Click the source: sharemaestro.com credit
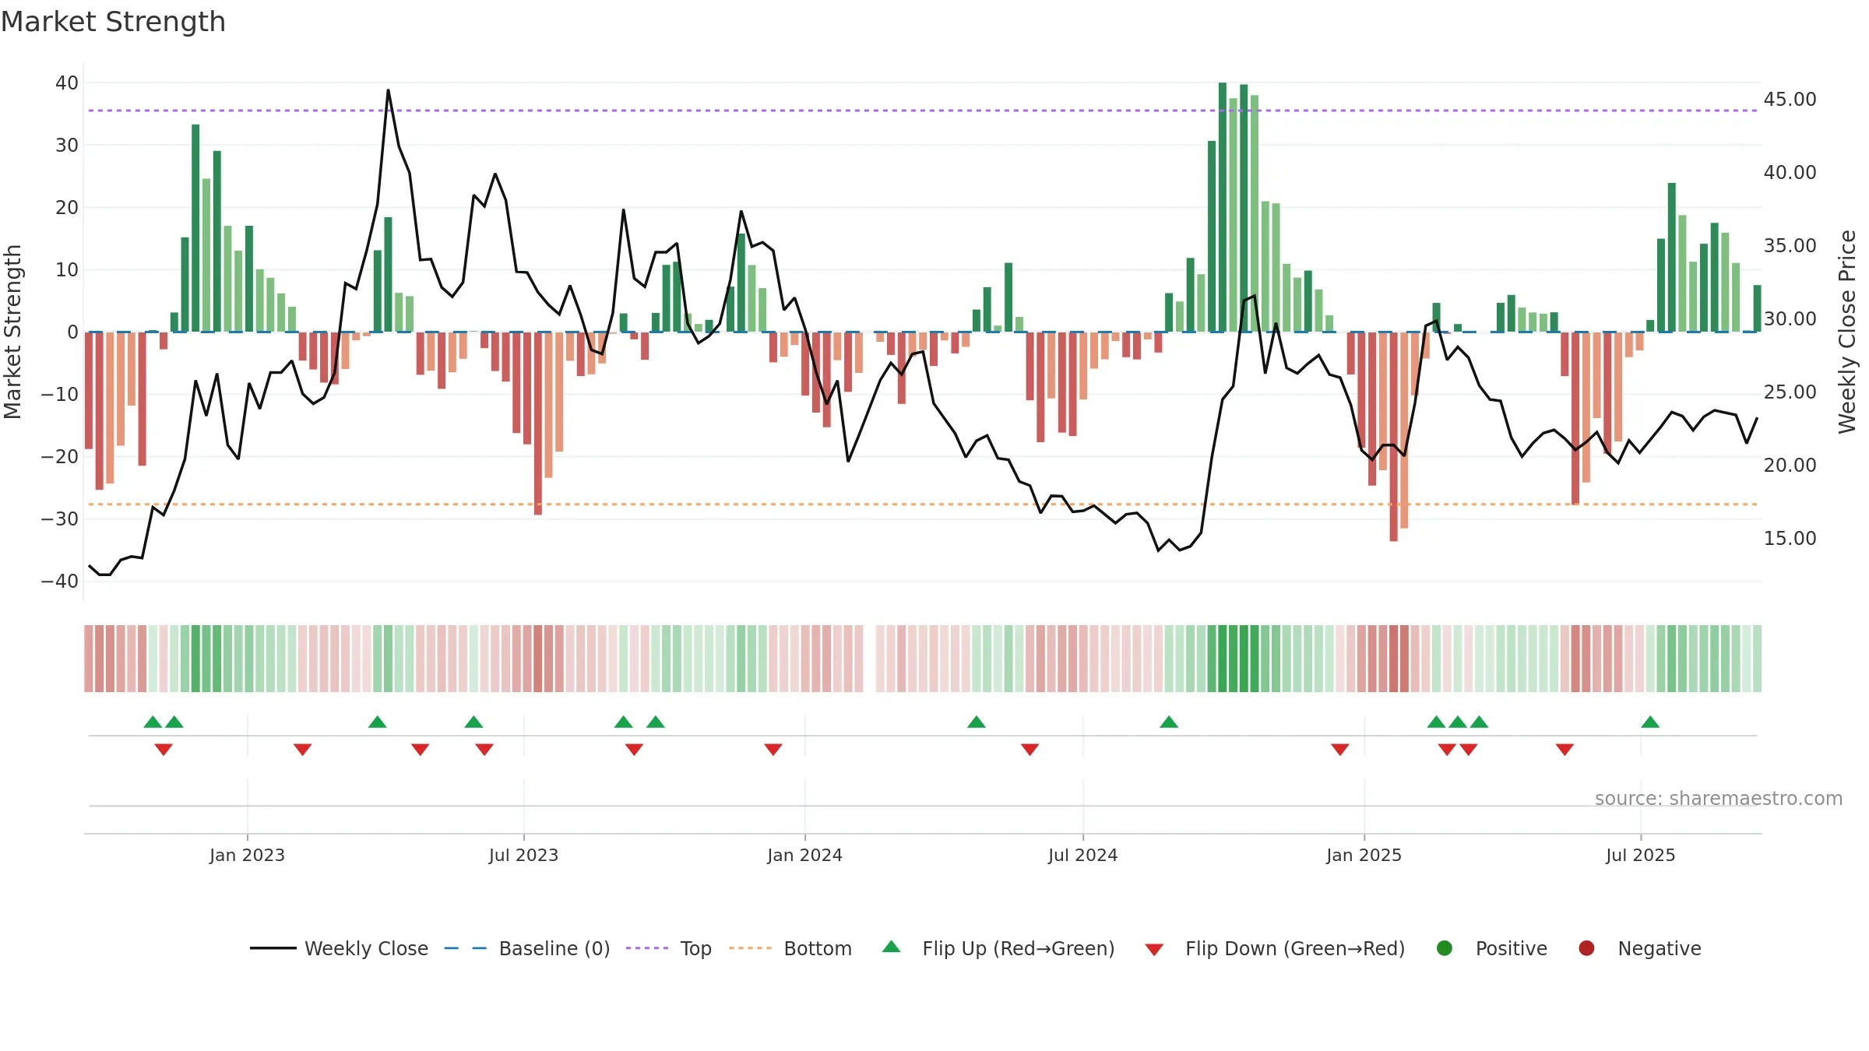 [x=1719, y=798]
